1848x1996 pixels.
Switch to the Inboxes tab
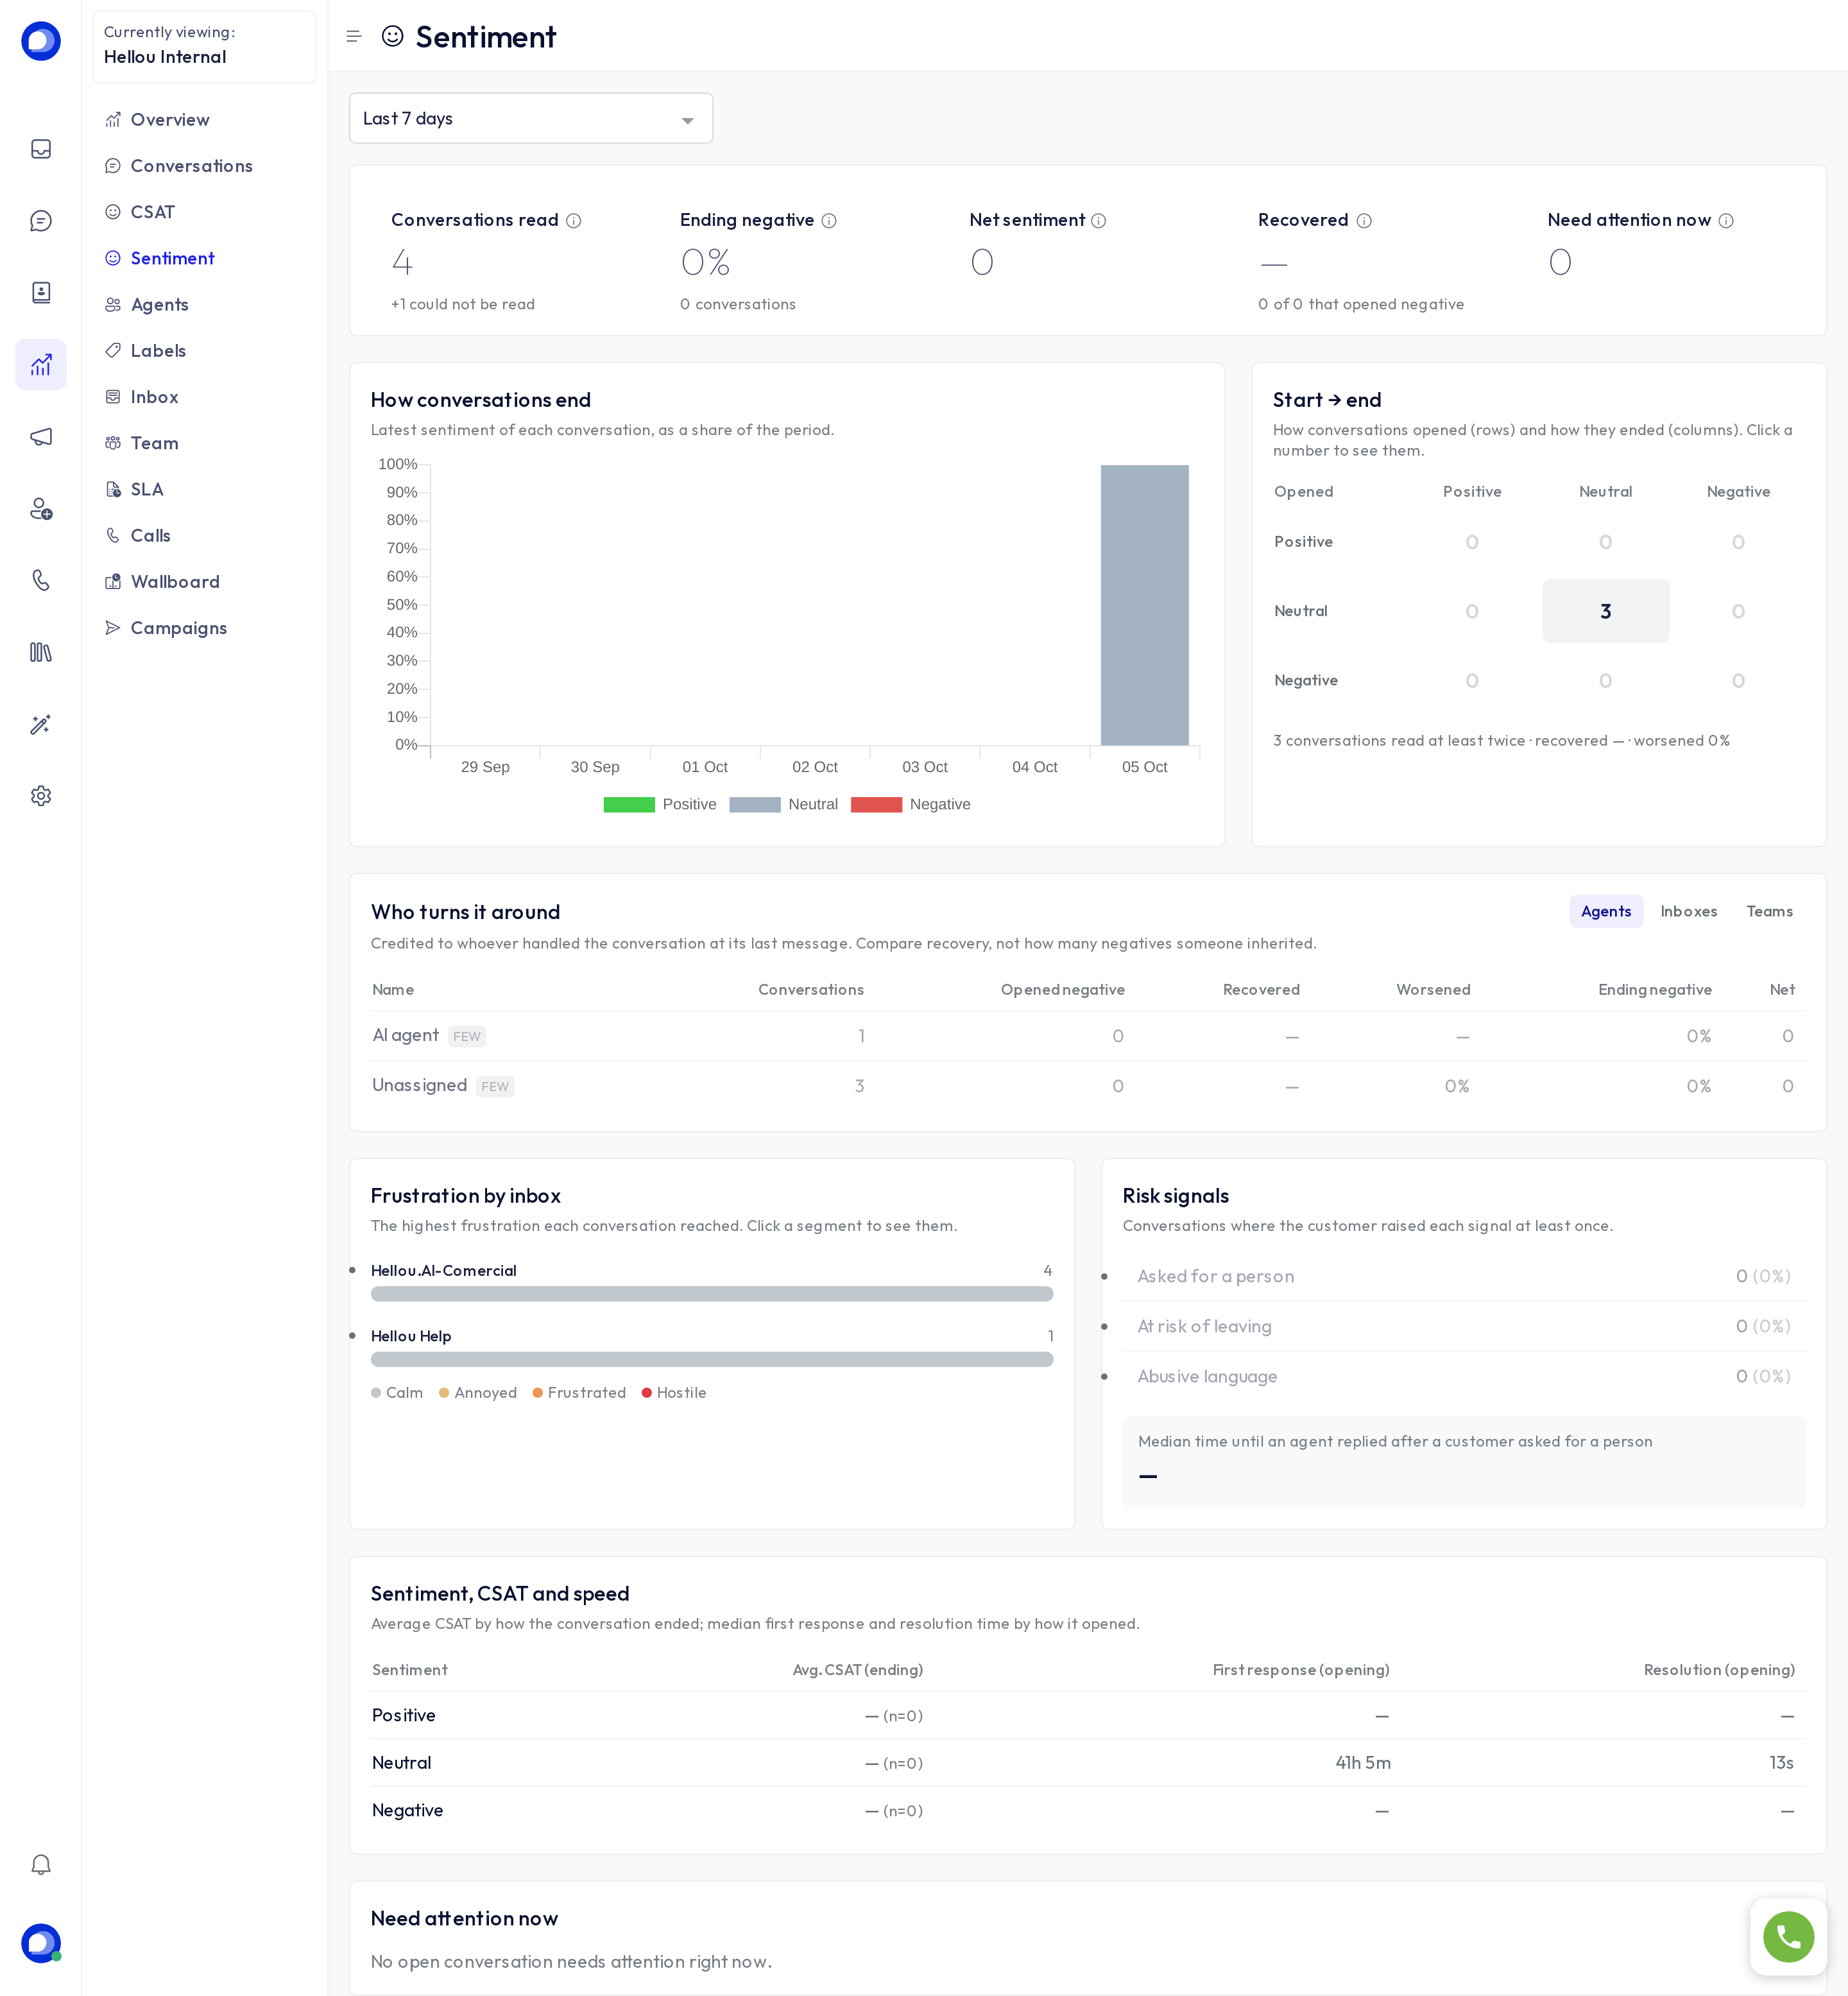click(x=1688, y=911)
